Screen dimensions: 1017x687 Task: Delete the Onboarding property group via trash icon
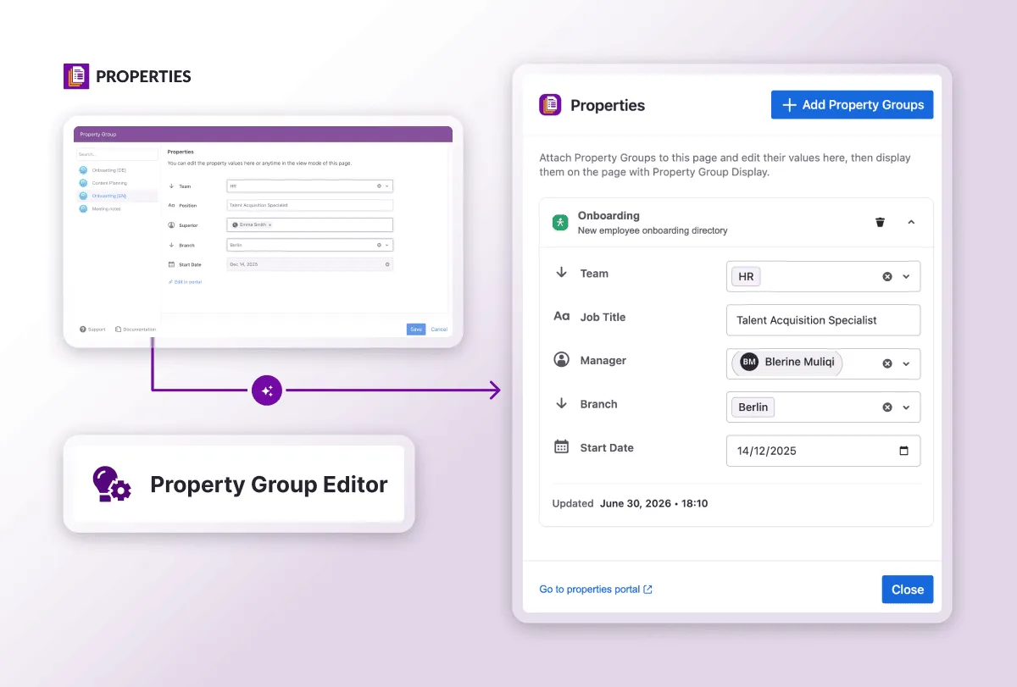[880, 222]
